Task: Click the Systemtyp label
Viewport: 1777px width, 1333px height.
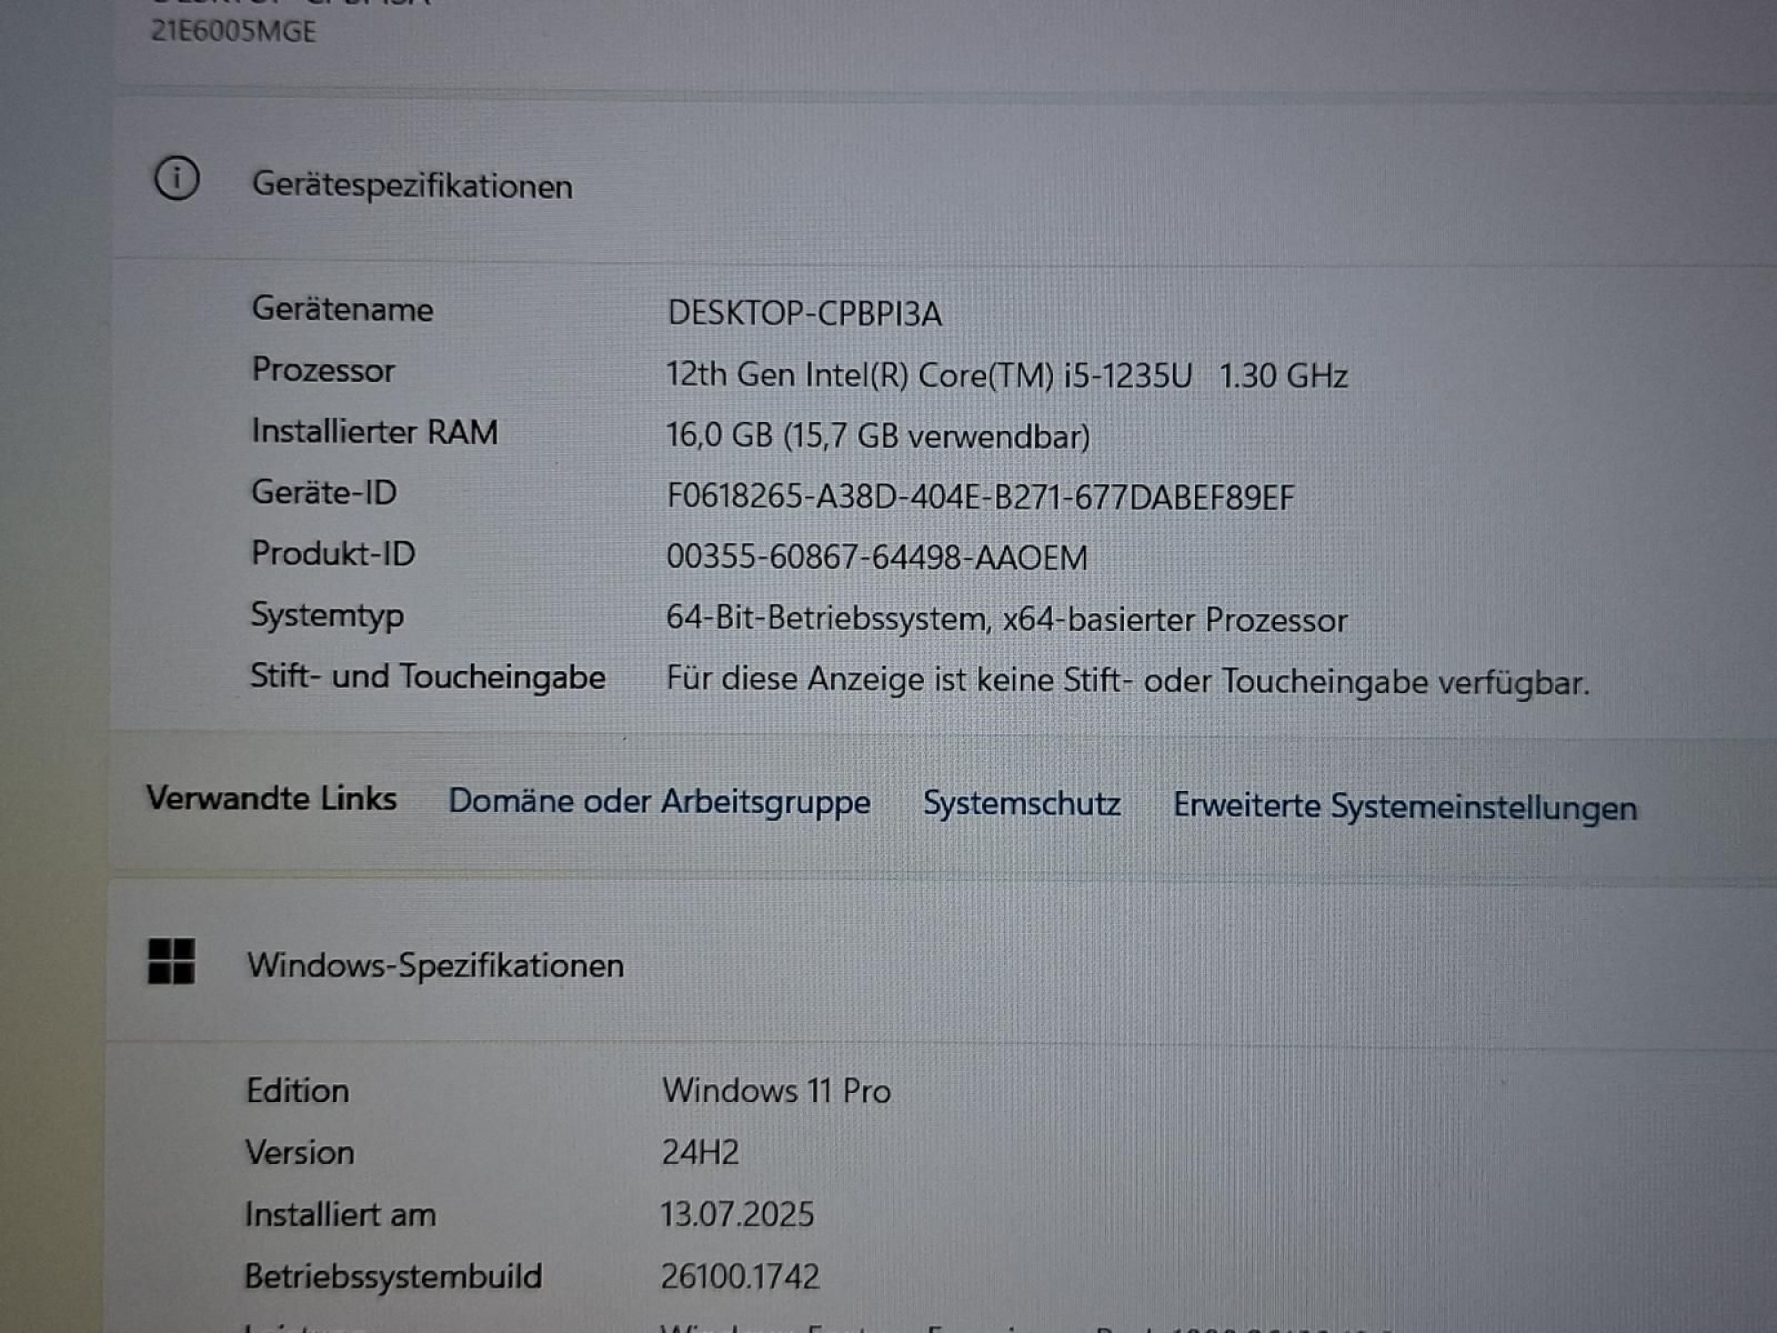Action: [327, 615]
